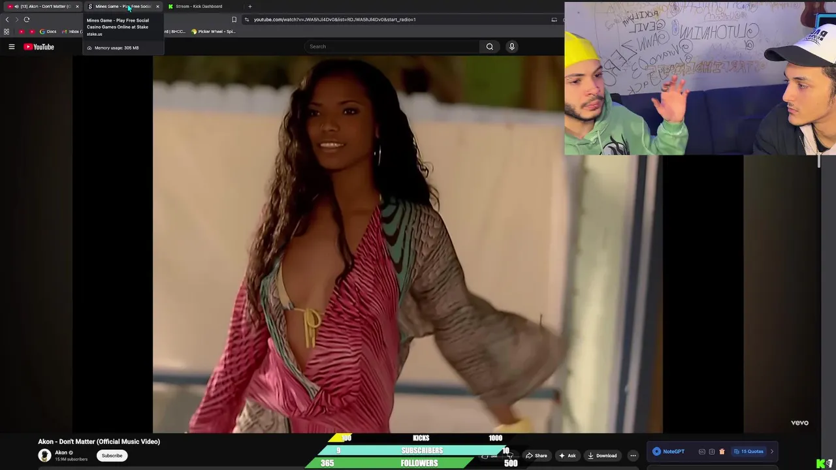Click the Akon channel avatar
The height and width of the screenshot is (470, 836).
pos(44,456)
